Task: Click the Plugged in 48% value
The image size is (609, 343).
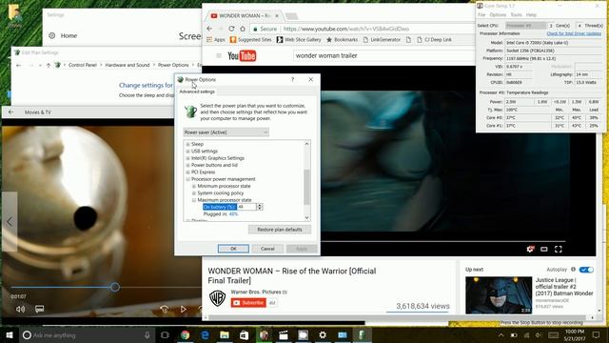Action: 233,214
